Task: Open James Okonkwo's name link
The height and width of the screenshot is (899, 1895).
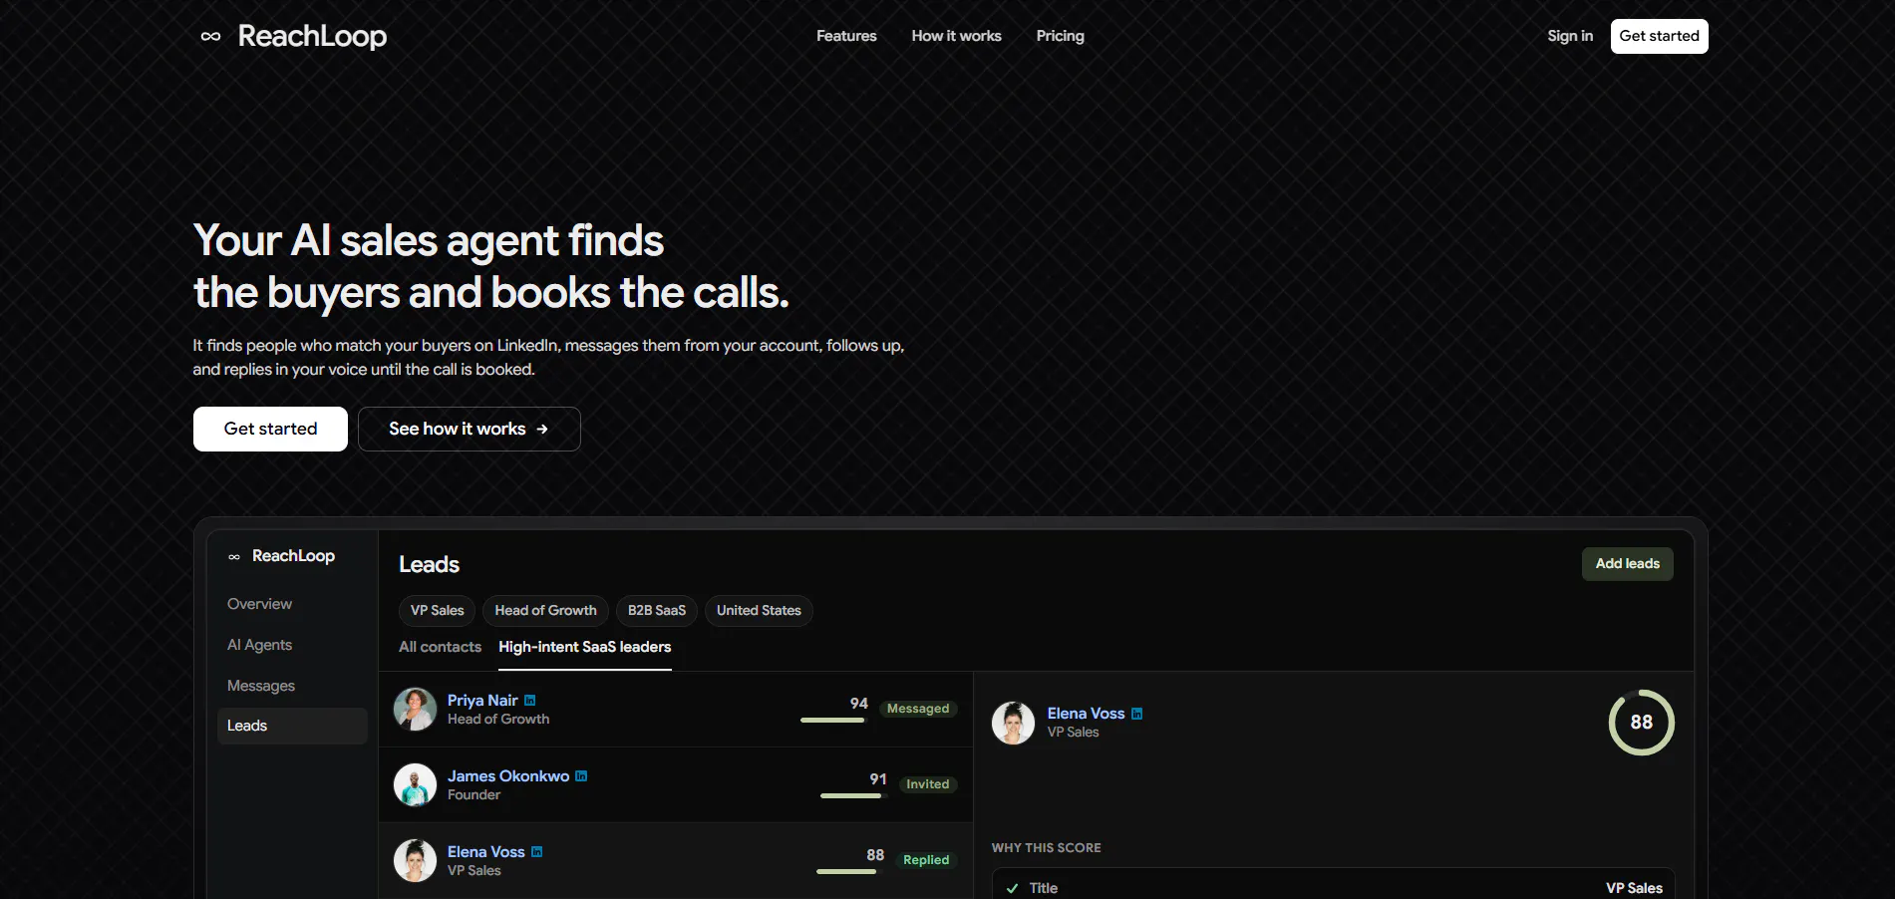Action: pos(508,776)
